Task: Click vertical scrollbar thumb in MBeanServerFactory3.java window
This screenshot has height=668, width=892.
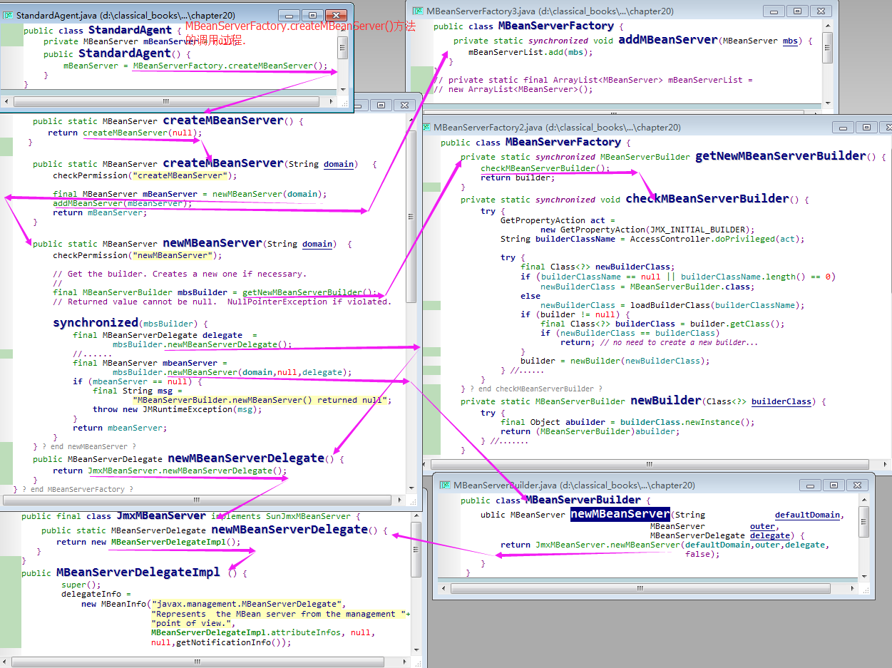Action: point(827,47)
